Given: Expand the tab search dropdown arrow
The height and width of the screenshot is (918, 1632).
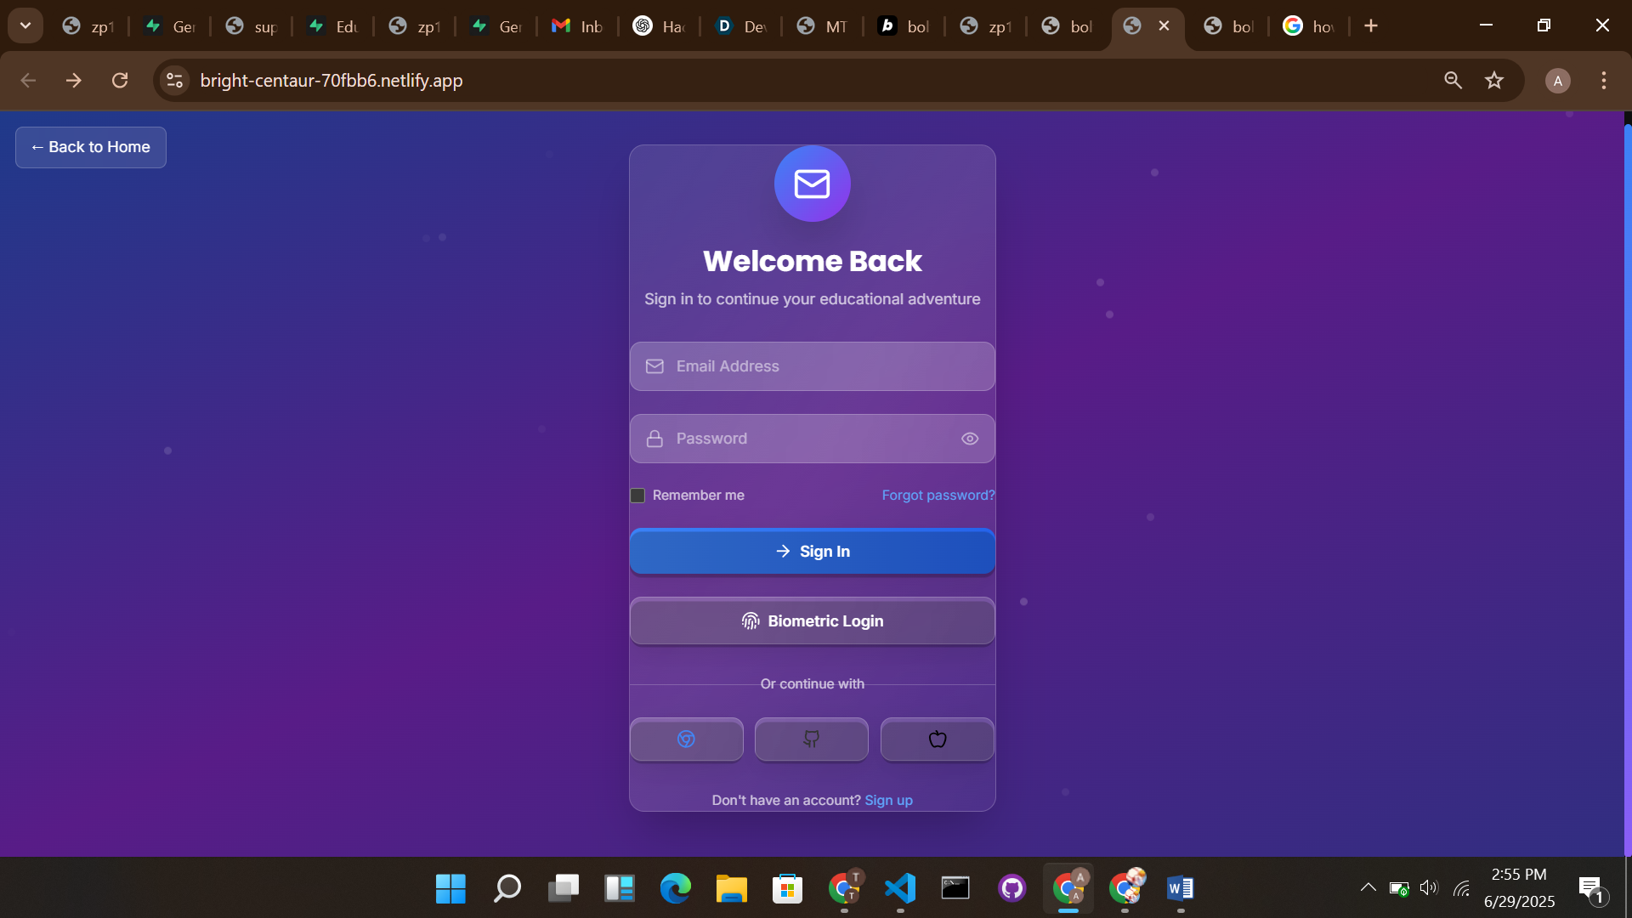Looking at the screenshot, I should (x=25, y=25).
